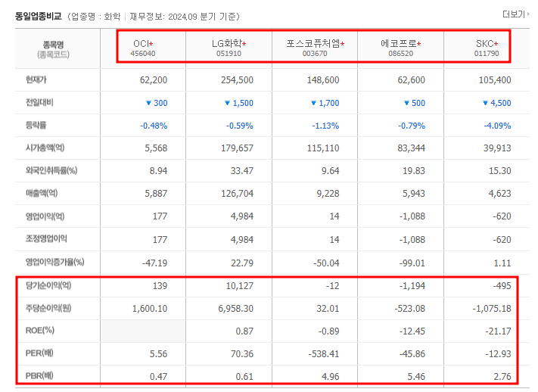The image size is (538, 392).
Task: Click the ROE(%) row label
Action: (x=40, y=330)
